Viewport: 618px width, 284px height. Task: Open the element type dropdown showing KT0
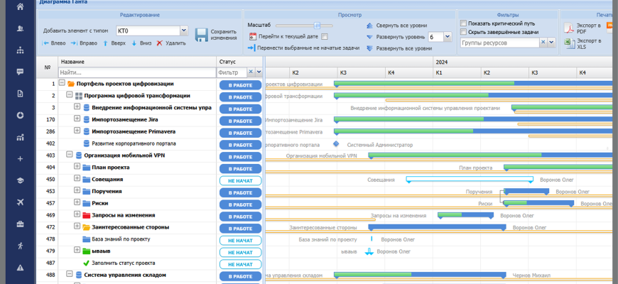(x=183, y=31)
